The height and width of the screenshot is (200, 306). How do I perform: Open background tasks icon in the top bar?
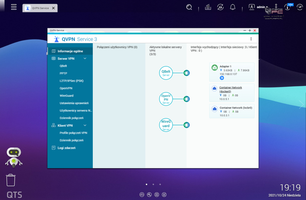[208, 7]
